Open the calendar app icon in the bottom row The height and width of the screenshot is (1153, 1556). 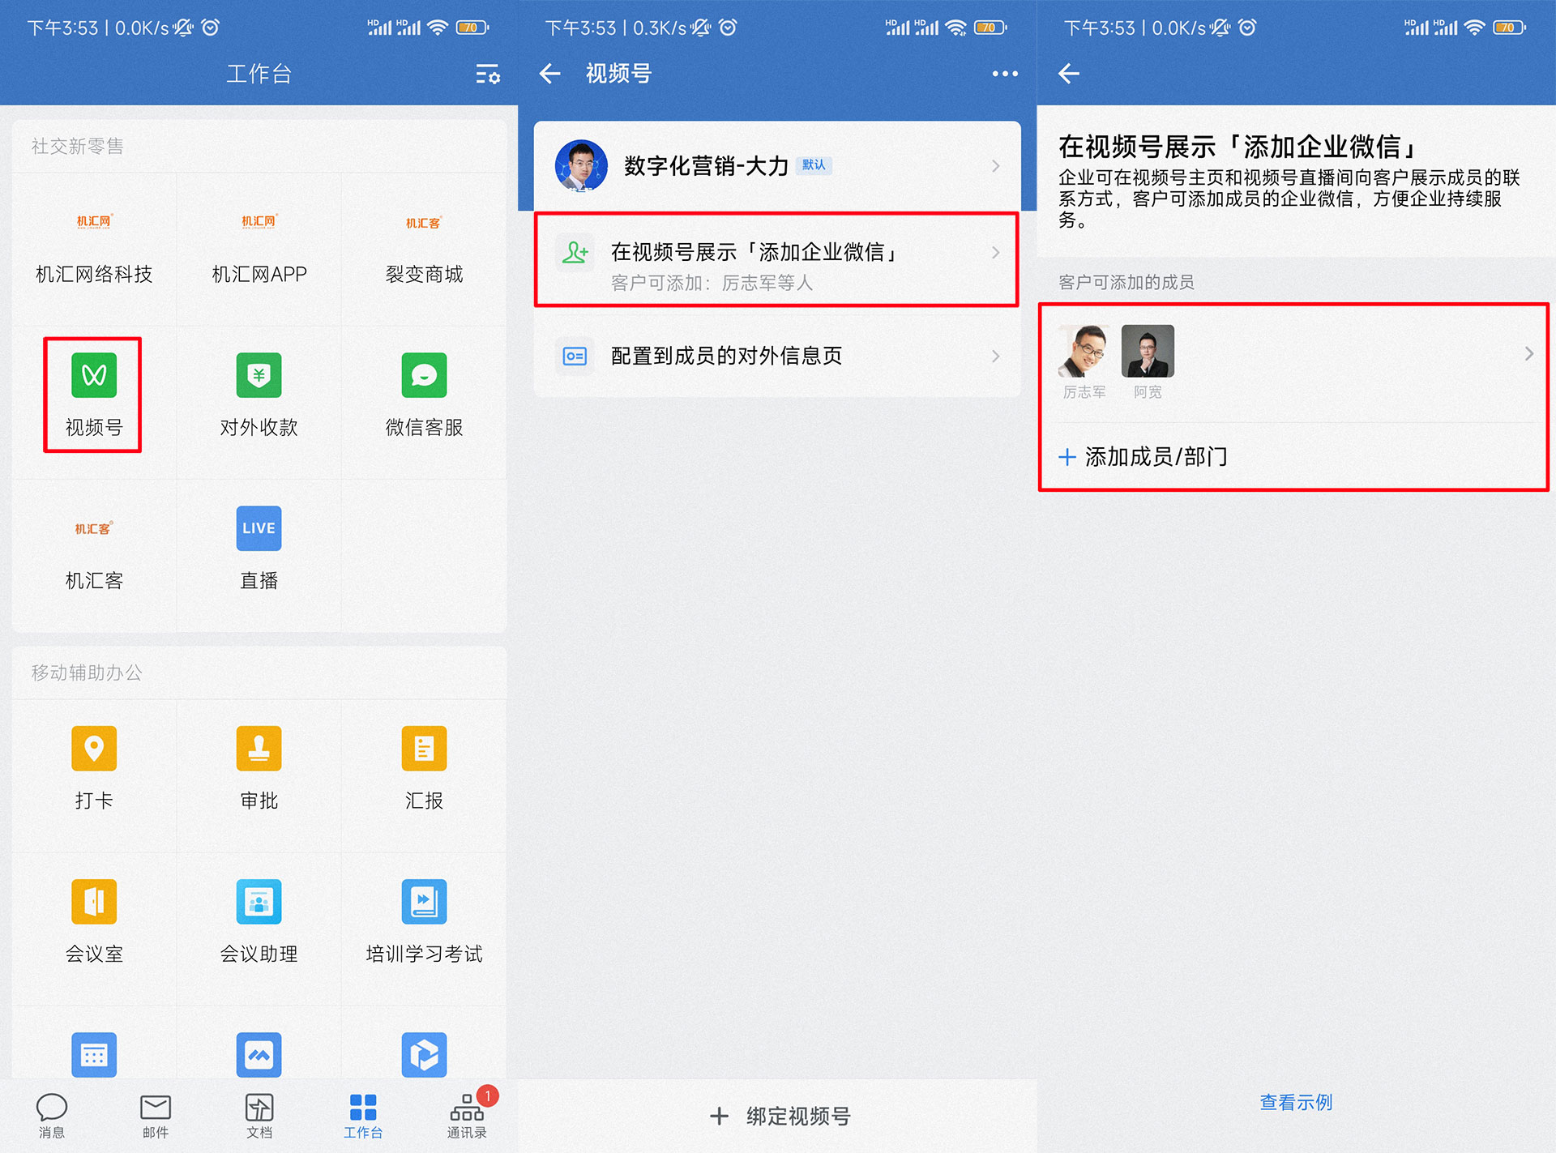(x=94, y=1054)
